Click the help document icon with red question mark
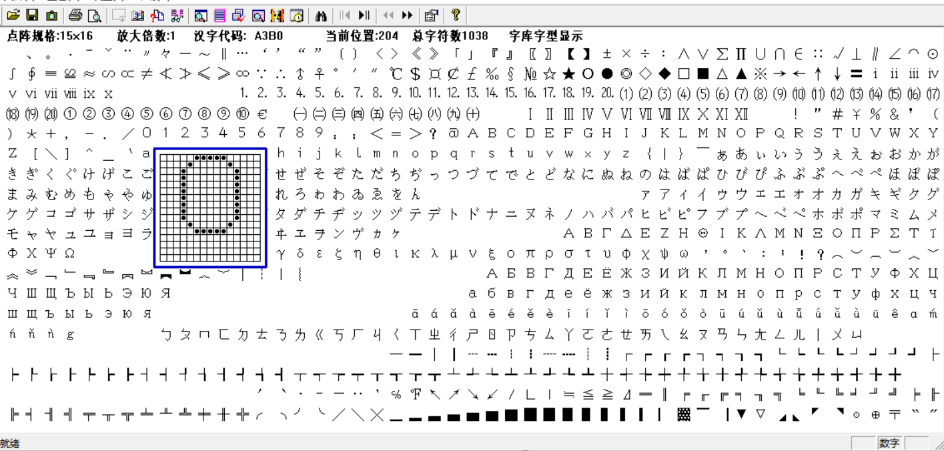This screenshot has width=944, height=451. [x=158, y=11]
